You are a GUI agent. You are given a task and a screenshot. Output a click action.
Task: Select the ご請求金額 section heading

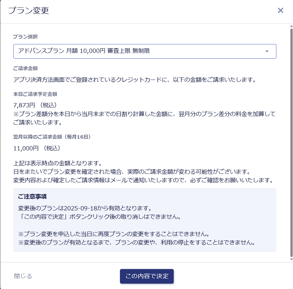click(25, 68)
